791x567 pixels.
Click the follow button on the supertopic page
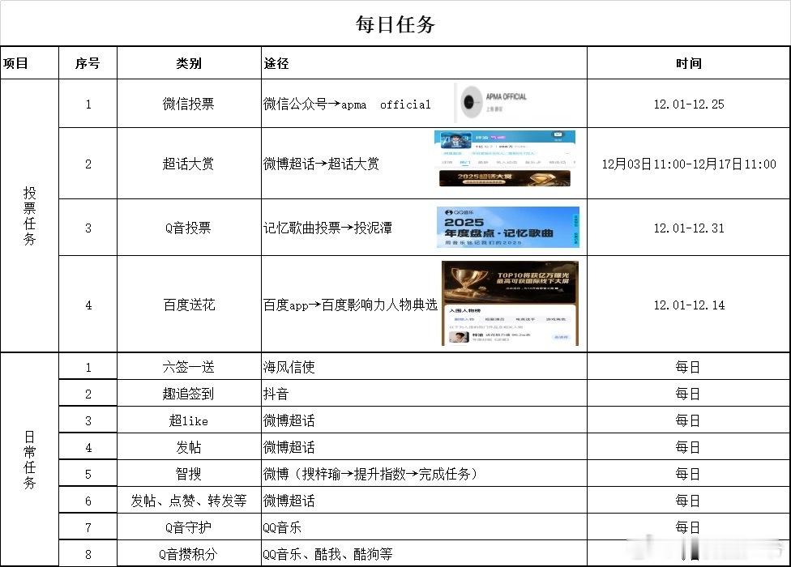[x=558, y=135]
